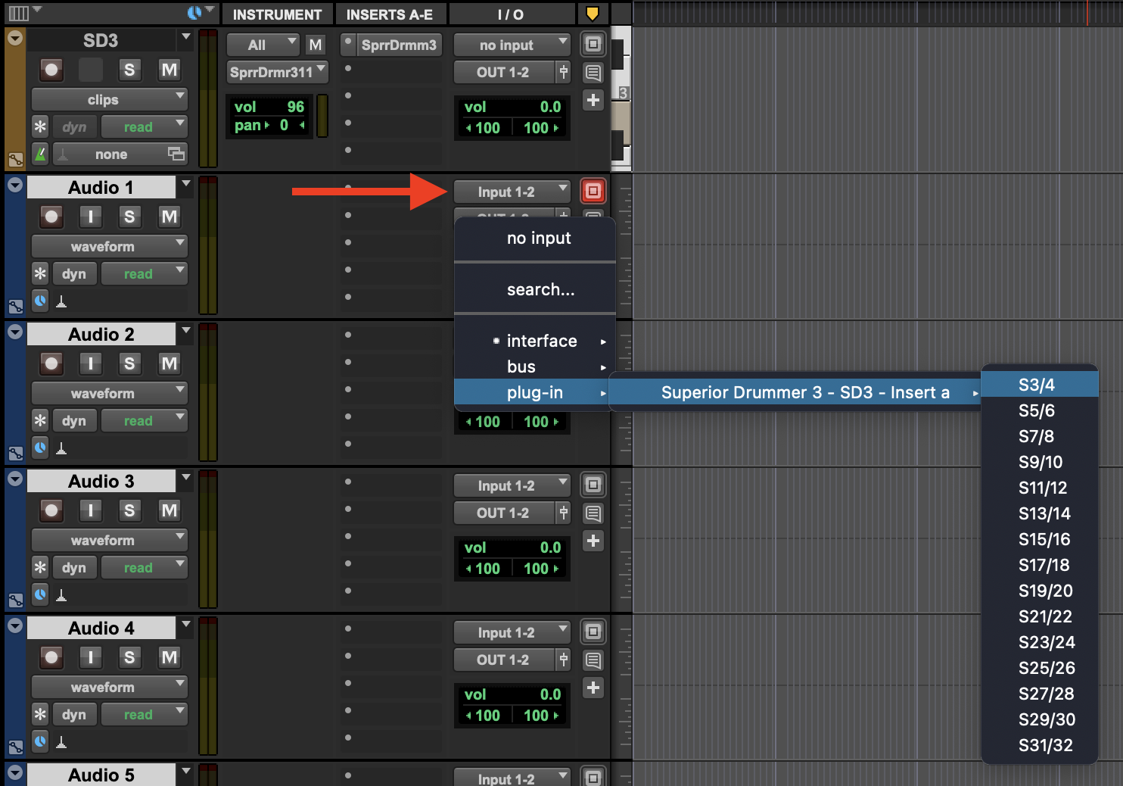Click the red output window icon on Audio 1

click(593, 191)
